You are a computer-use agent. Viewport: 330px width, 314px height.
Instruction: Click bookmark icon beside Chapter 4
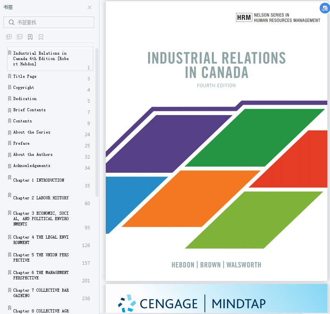point(10,237)
